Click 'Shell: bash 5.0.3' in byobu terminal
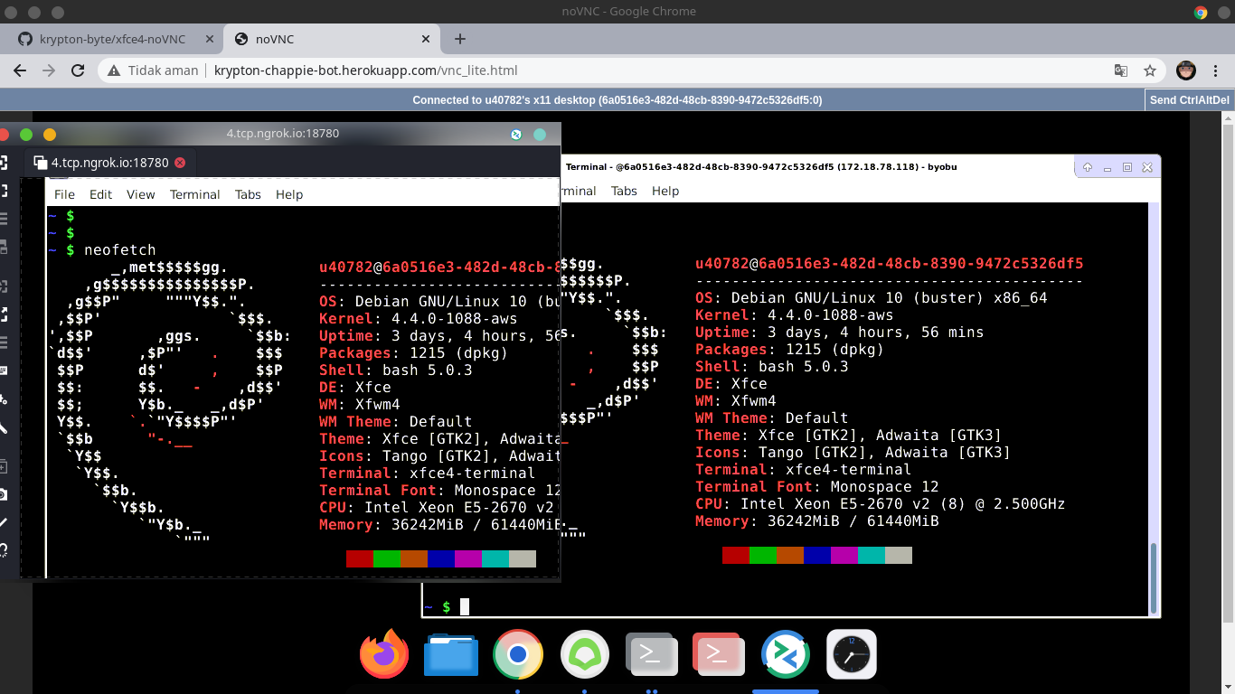This screenshot has width=1235, height=694. point(771,367)
